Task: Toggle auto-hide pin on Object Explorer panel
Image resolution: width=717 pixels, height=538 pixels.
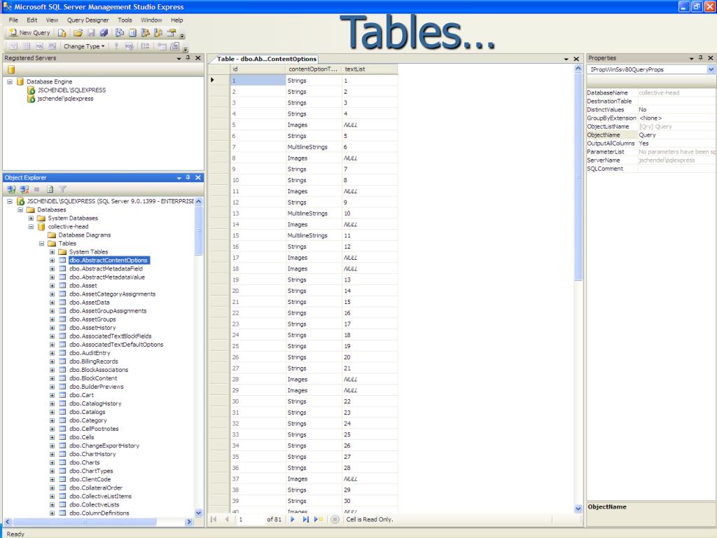Action: pos(188,177)
